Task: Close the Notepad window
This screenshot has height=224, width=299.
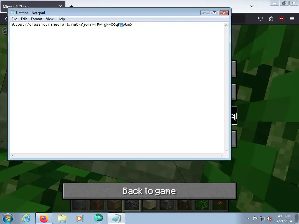Action: pos(224,13)
